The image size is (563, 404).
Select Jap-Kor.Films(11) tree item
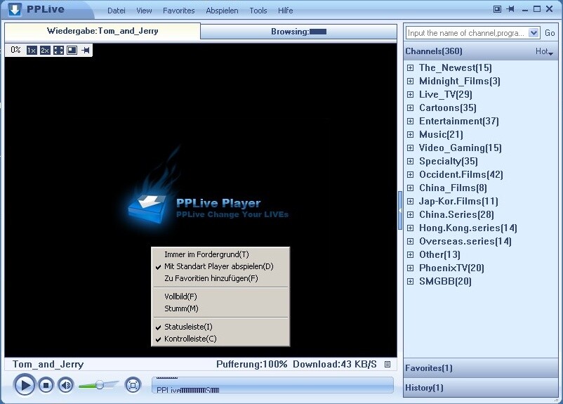click(458, 201)
